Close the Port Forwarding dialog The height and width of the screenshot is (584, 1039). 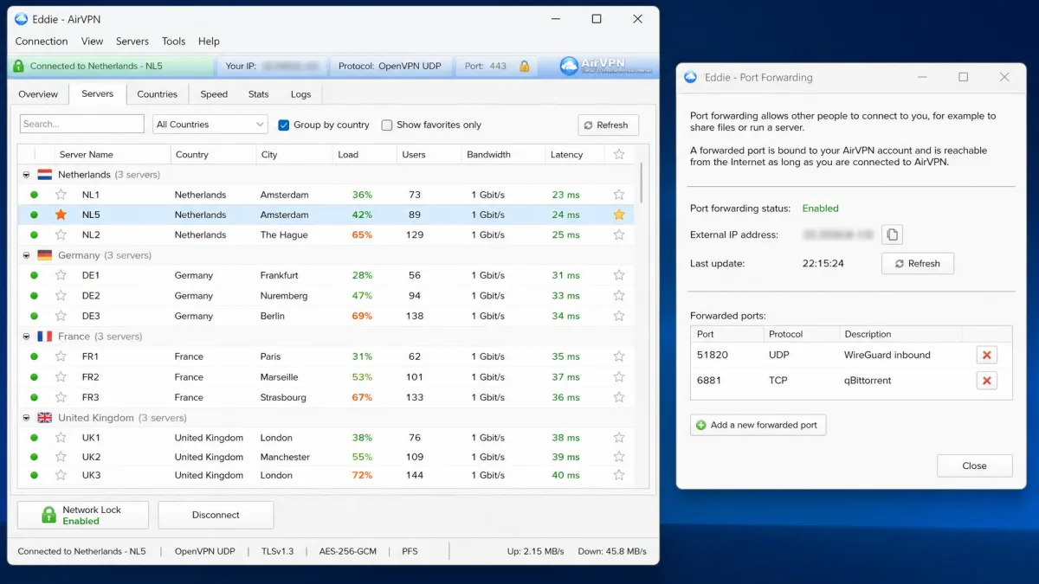click(975, 465)
